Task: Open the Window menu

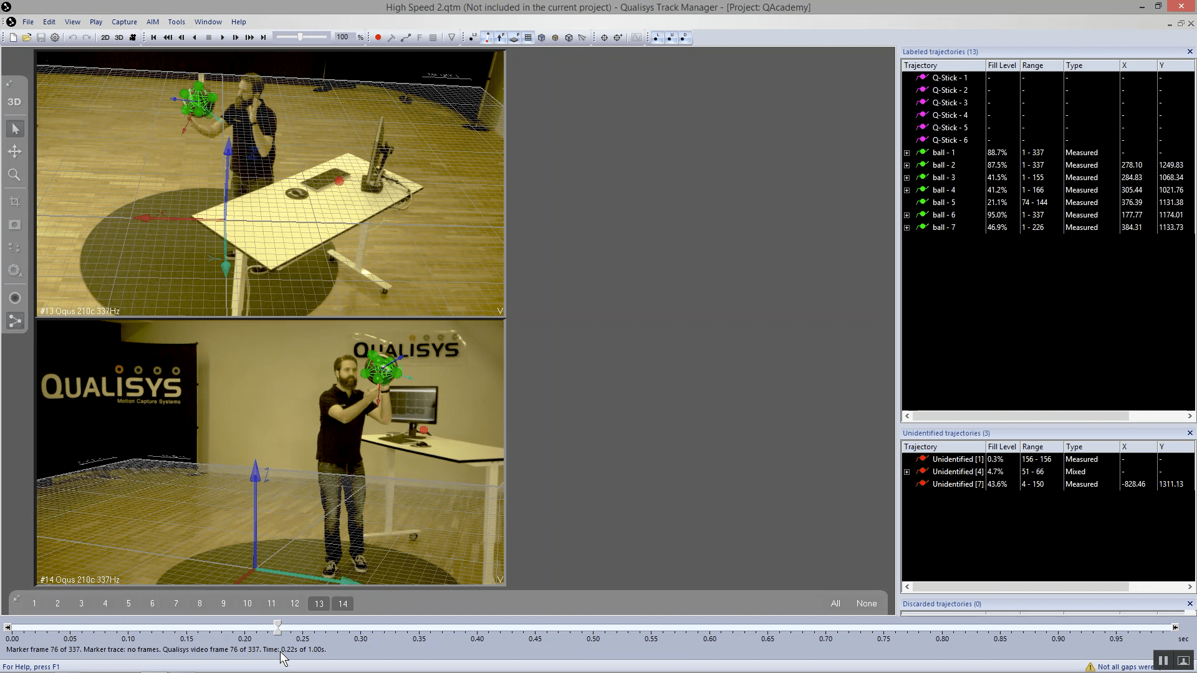Action: [x=208, y=22]
